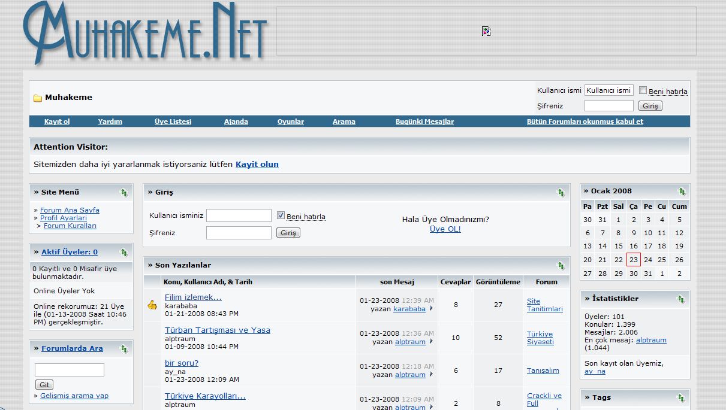Collapse the Giriş panel
This screenshot has width=726, height=410.
pyautogui.click(x=561, y=193)
